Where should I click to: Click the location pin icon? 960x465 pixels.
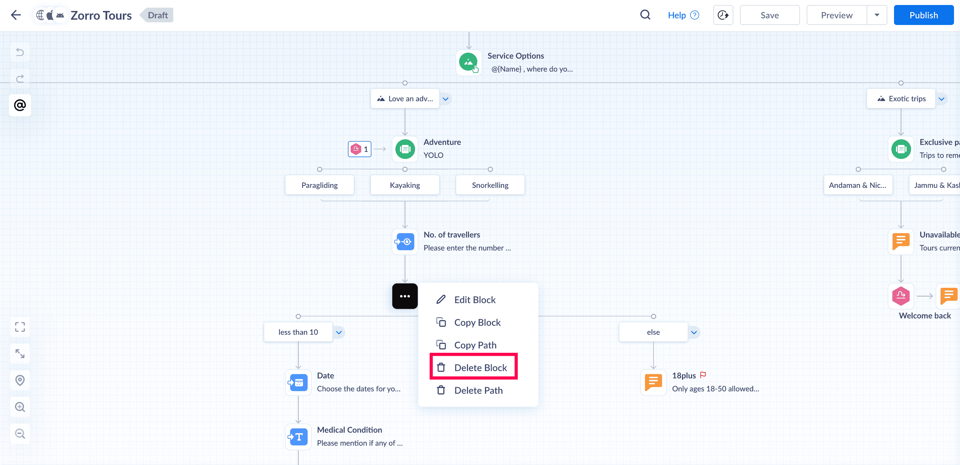coord(20,380)
